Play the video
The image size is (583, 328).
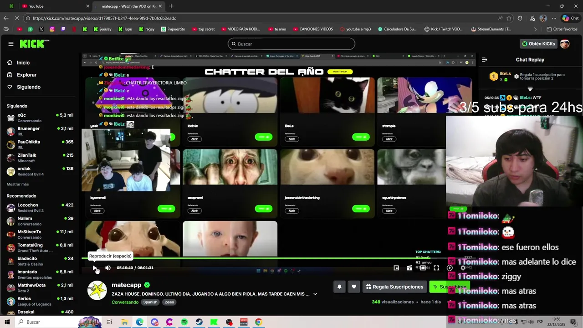click(95, 268)
